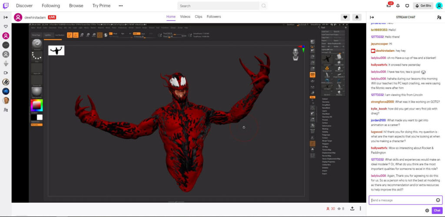Click the BPR render icon on right shelf
Image resolution: width=445 pixels, height=217 pixels.
pos(312,42)
